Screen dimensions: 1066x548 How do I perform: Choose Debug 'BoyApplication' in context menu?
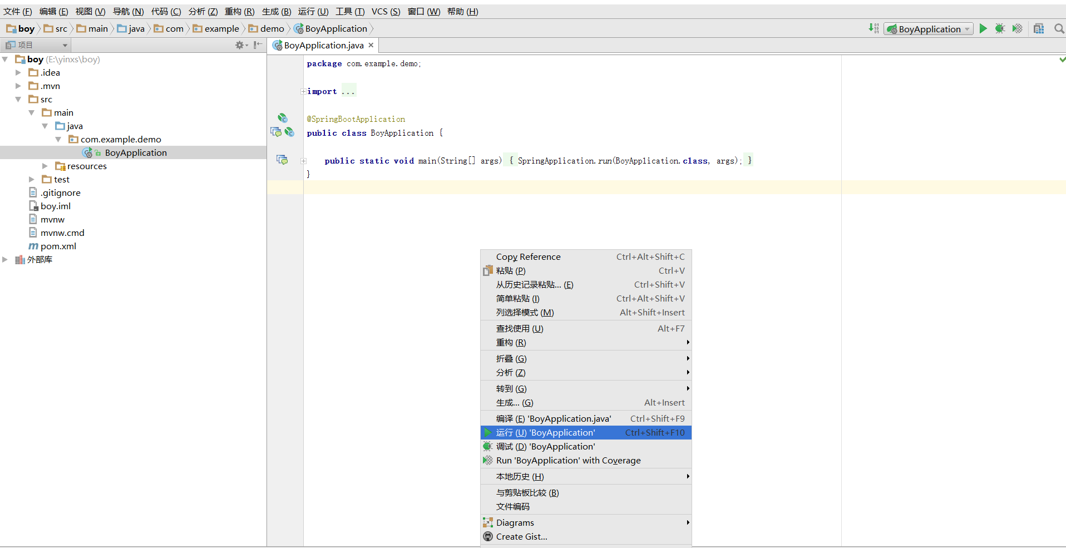[x=586, y=446]
